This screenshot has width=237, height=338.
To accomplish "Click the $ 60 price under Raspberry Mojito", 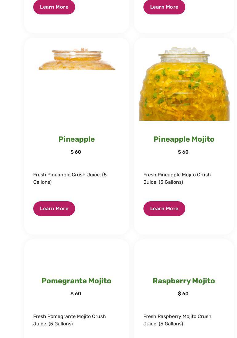I will coord(183,293).
